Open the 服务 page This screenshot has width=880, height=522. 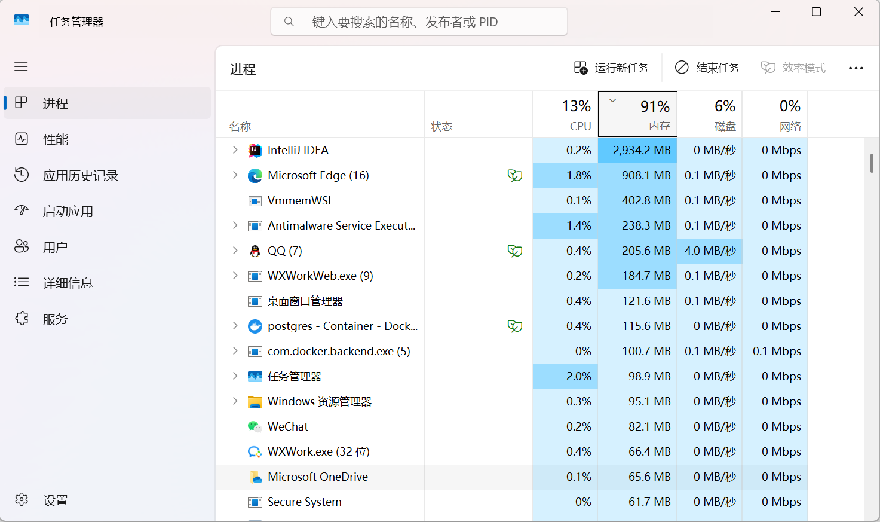(108, 319)
